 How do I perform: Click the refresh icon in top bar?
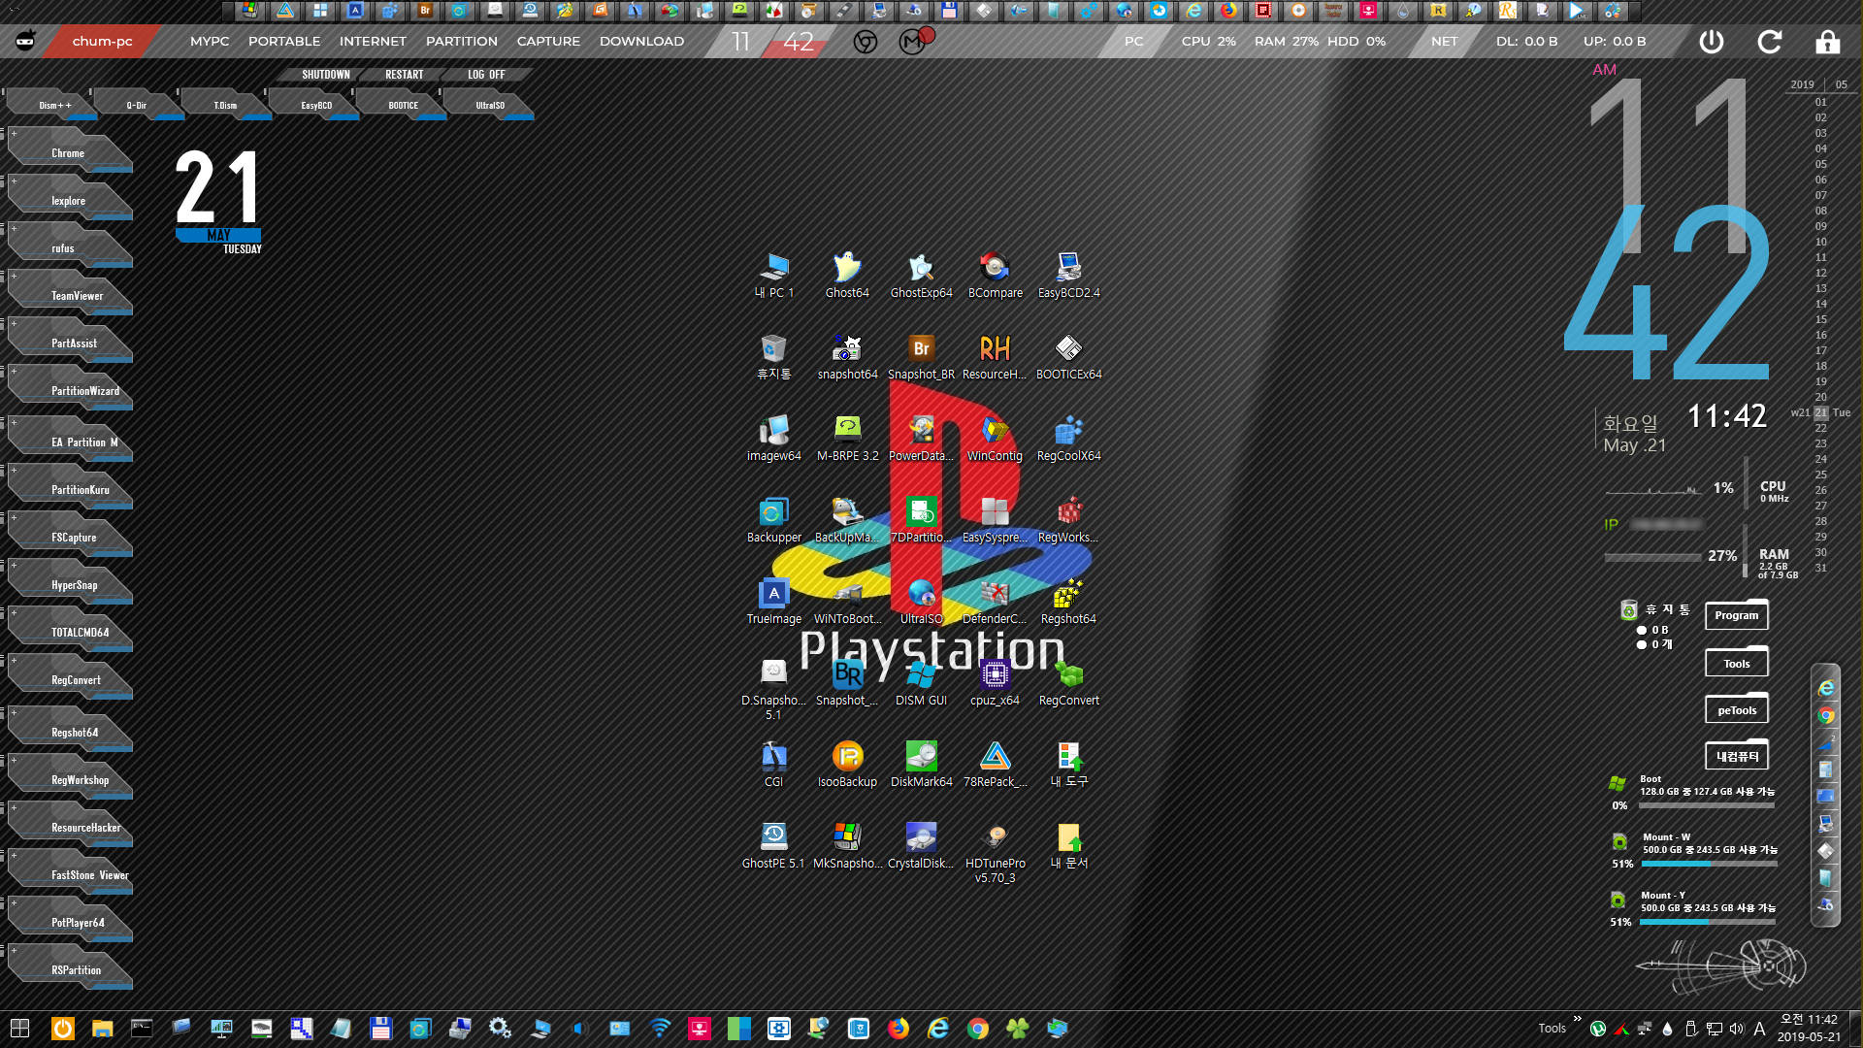pos(1770,42)
